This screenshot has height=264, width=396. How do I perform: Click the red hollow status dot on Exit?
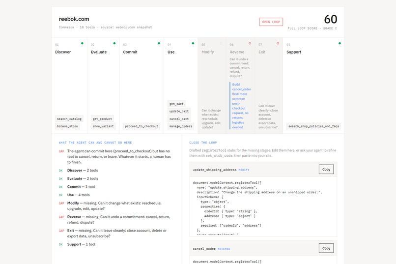[x=278, y=43]
